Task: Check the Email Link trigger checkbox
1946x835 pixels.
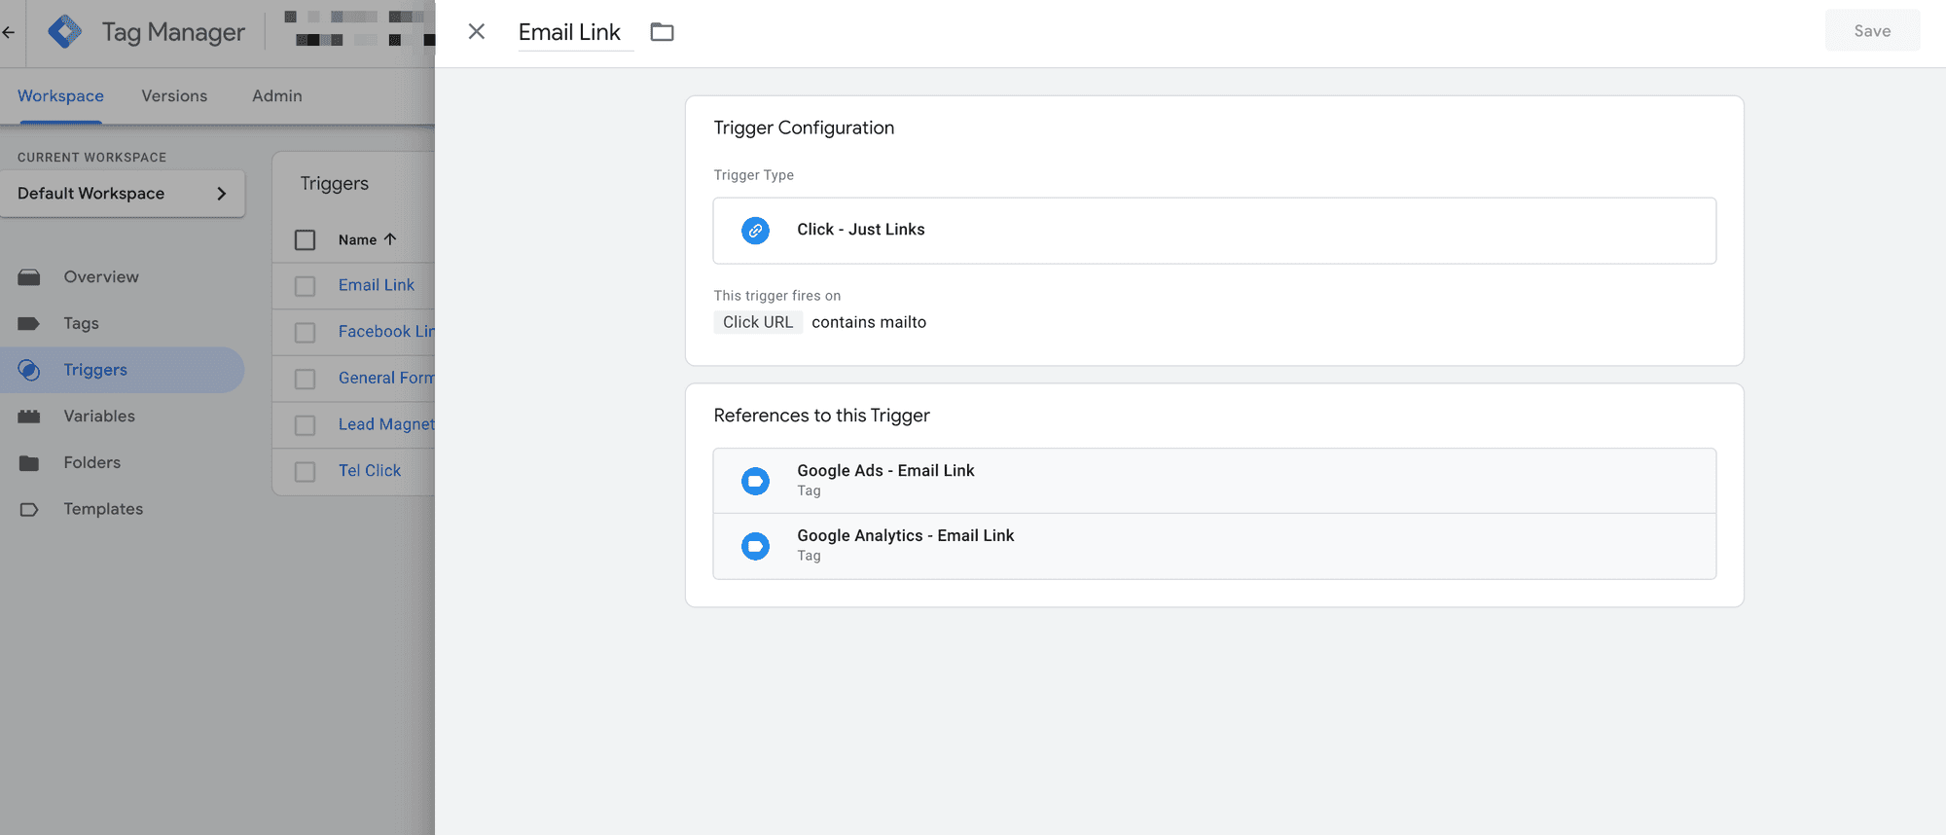Action: (306, 286)
